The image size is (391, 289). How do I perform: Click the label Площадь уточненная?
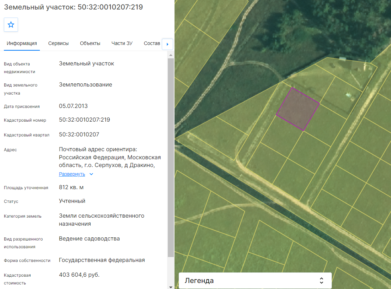(26, 187)
